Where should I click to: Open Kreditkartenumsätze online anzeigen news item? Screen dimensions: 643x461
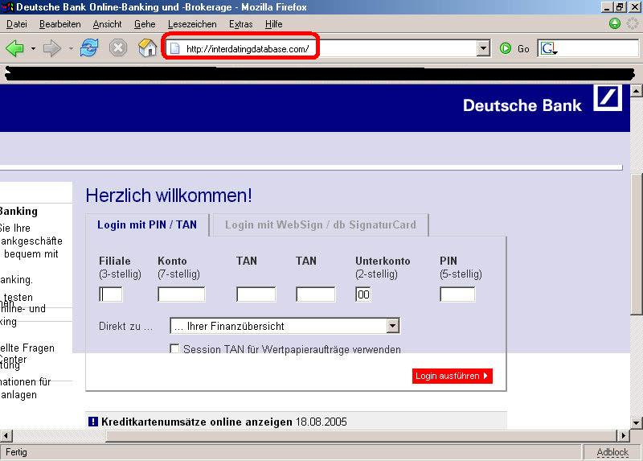pyautogui.click(x=197, y=422)
